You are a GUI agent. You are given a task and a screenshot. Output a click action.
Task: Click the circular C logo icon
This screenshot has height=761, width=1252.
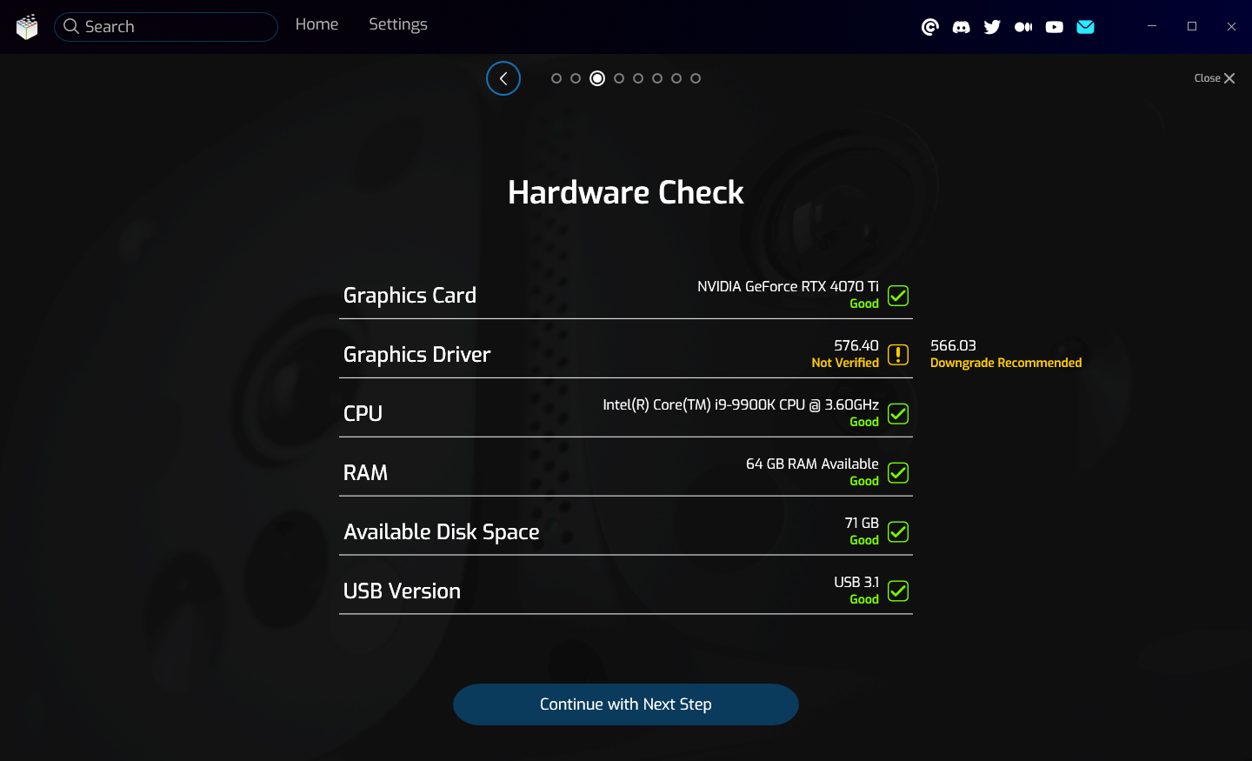pos(929,27)
